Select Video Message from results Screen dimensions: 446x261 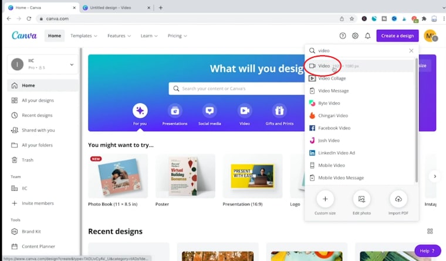point(360,91)
